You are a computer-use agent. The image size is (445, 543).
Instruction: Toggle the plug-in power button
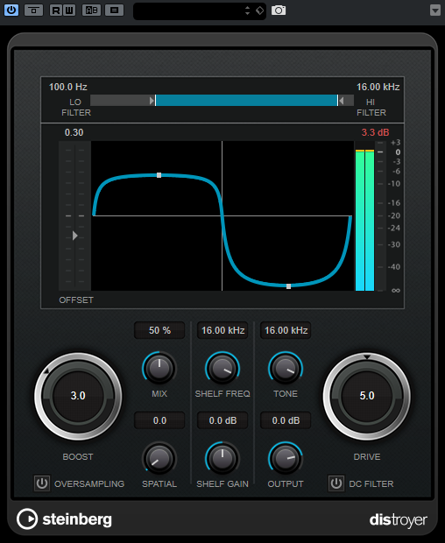[11, 10]
